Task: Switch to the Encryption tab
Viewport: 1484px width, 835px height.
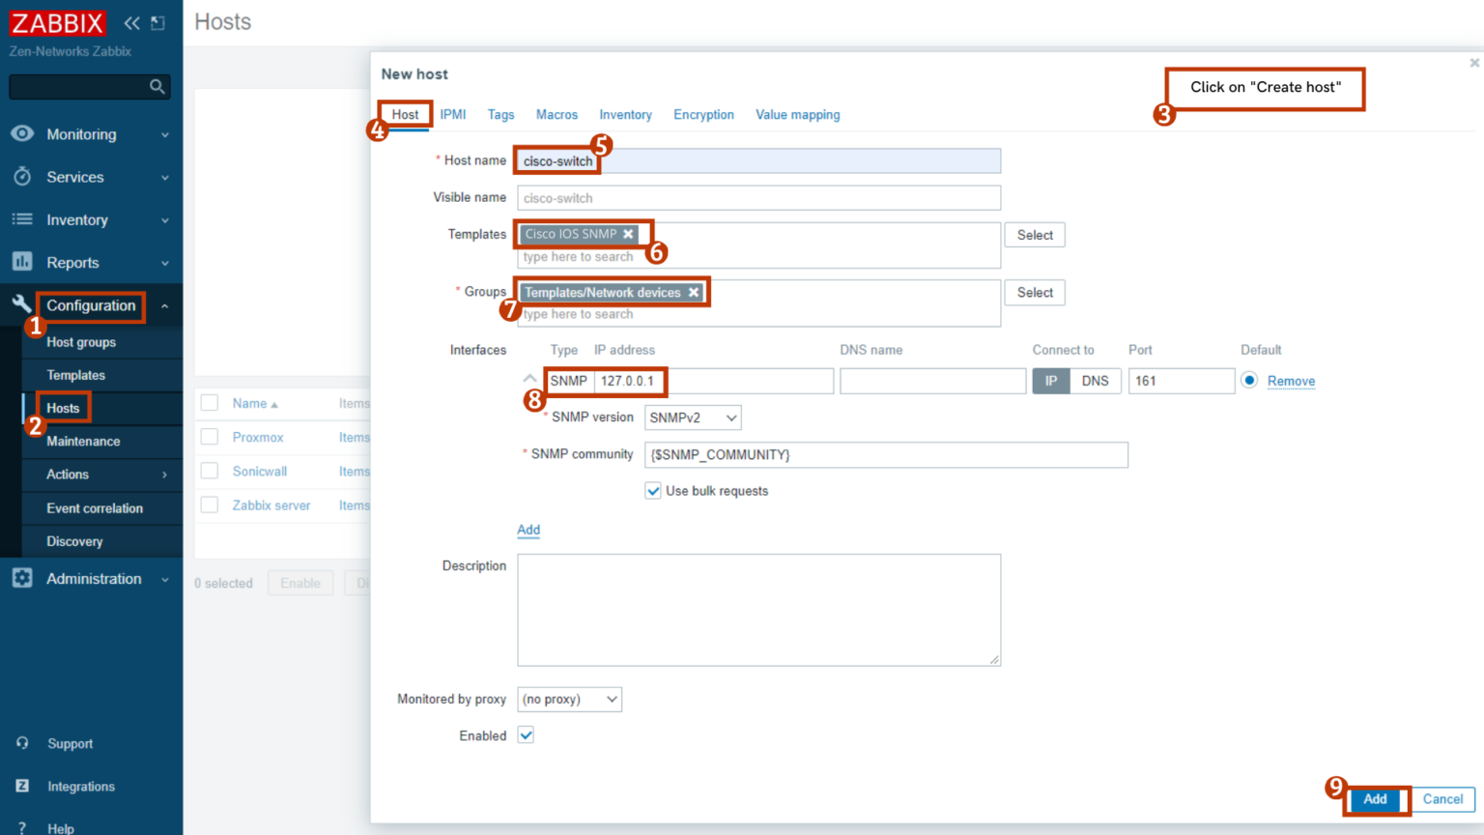Action: [x=703, y=114]
